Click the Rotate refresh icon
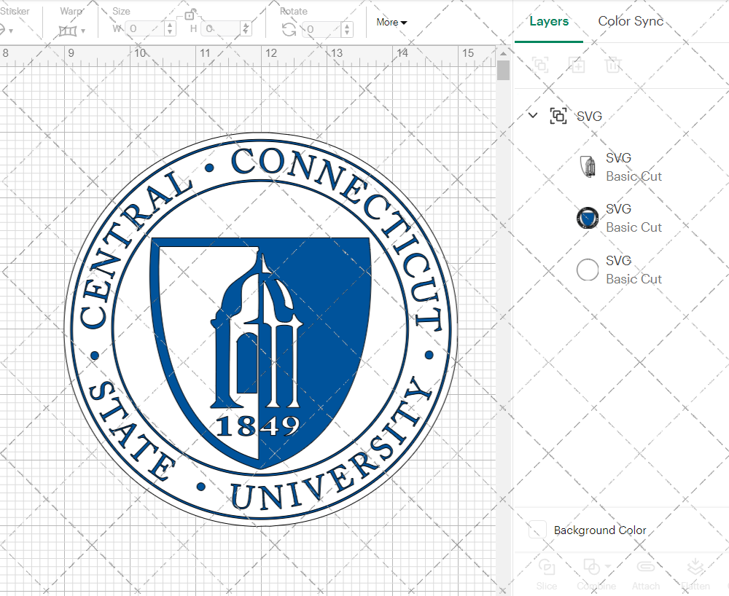 [x=289, y=28]
